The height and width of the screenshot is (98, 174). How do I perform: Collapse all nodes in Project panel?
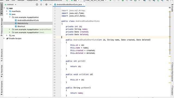coord(41,4)
